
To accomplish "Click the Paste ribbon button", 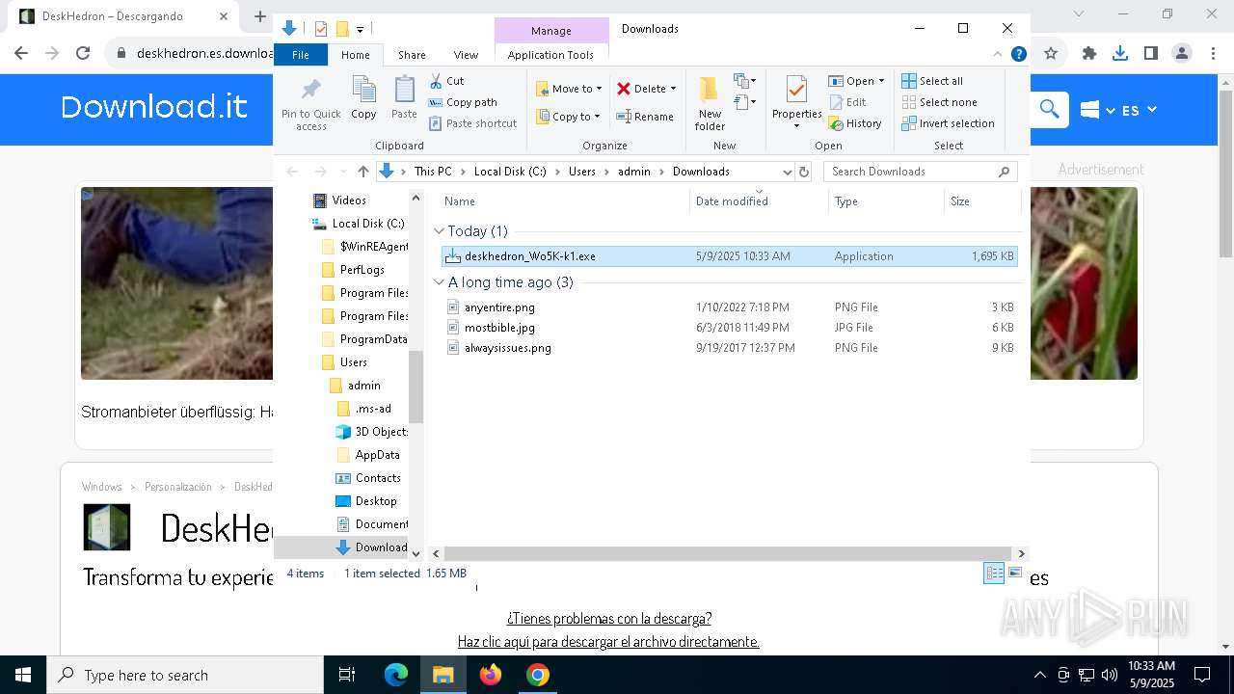I will point(404,98).
